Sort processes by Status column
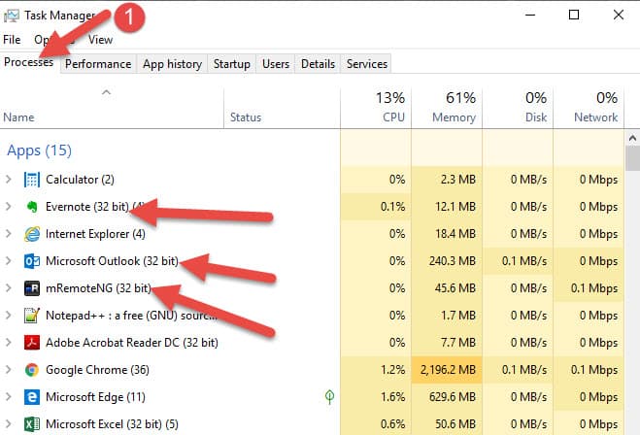 click(x=282, y=107)
